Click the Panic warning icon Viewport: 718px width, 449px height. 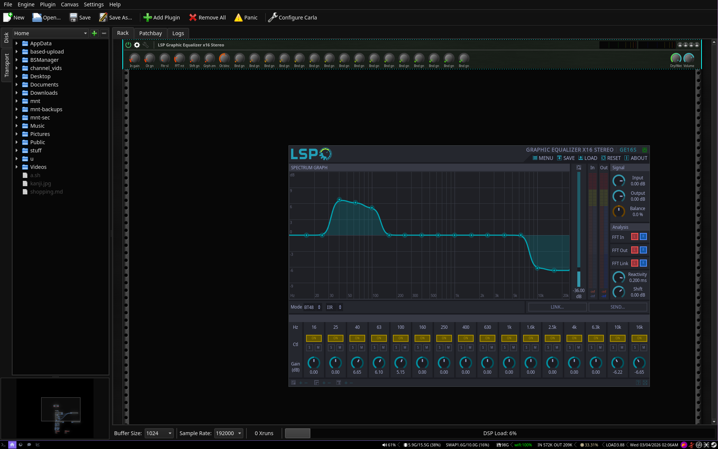pos(238,18)
